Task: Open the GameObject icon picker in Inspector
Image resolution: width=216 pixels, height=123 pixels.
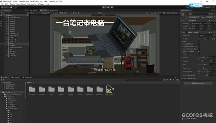Action: pos(183,14)
